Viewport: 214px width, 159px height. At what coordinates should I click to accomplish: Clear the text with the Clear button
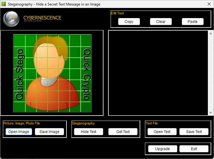161,21
